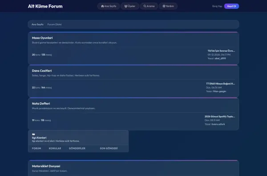Click the magnifier icon beside Arama

[x=145, y=6]
